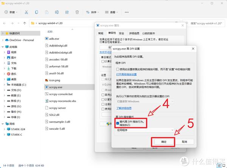Click the scrcpy-win64-v1.20 address bar

[x=62, y=23]
